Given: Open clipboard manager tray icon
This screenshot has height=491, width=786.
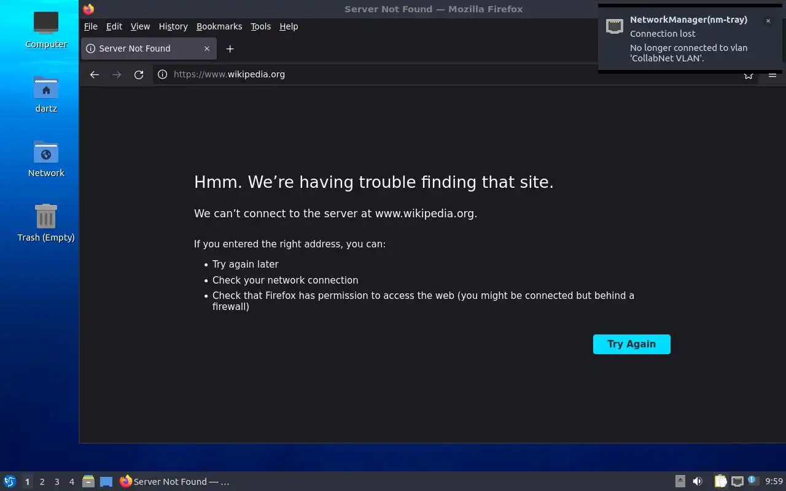Looking at the screenshot, I should click(720, 482).
